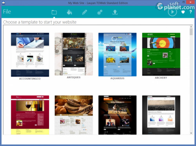The image size is (196, 146).
Task: Choose the ANTIQUES template thumbnail
Action: coord(74,54)
